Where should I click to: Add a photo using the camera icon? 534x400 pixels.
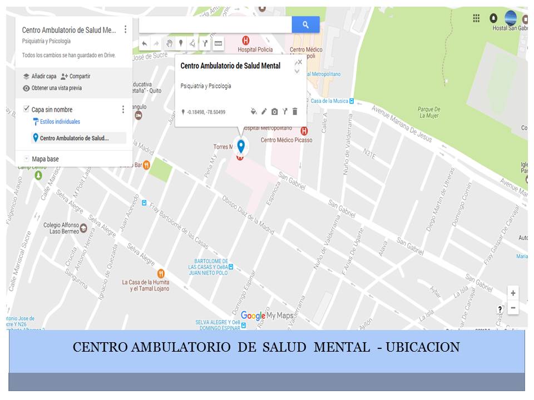click(x=274, y=112)
